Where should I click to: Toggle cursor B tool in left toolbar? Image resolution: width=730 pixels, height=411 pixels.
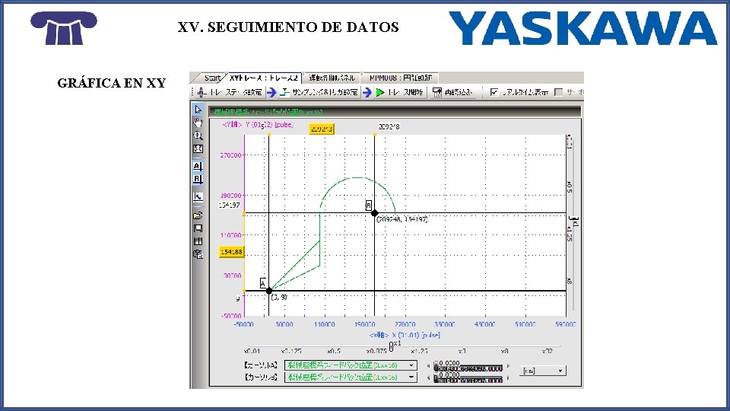pyautogui.click(x=198, y=179)
